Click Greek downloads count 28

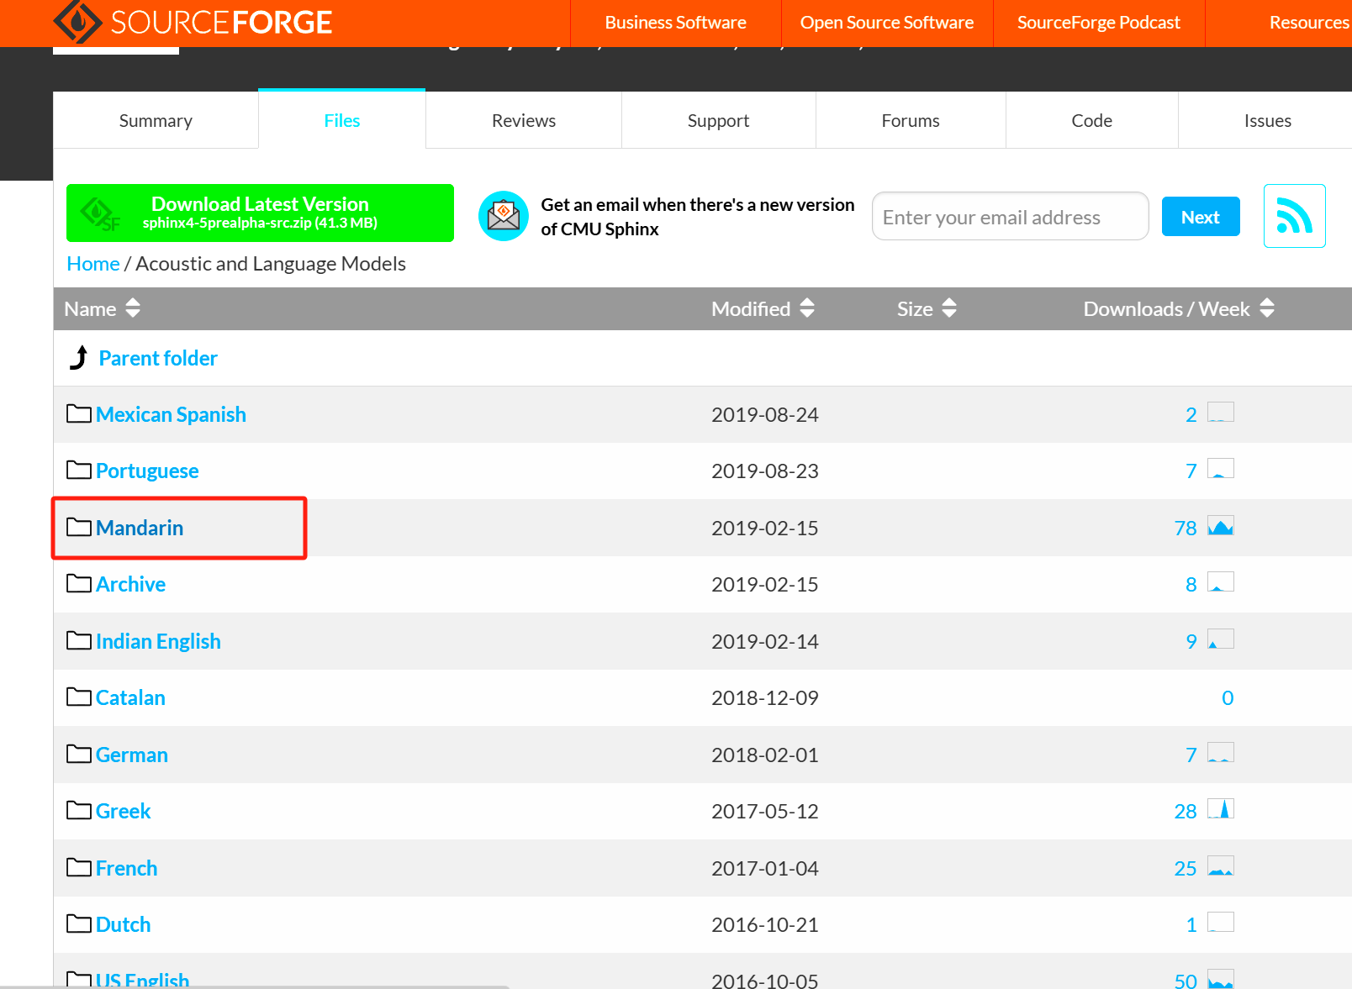[x=1186, y=811]
